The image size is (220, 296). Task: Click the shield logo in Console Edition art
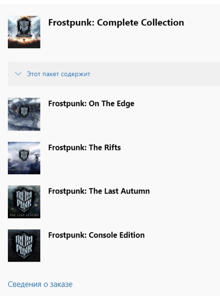point(24,245)
